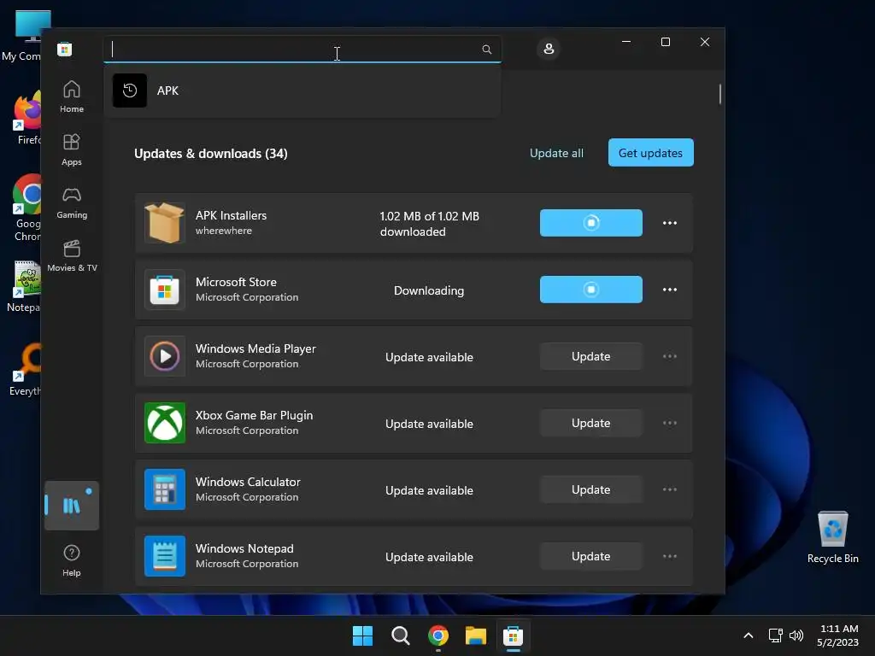Open the Home section in sidebar

tap(72, 97)
